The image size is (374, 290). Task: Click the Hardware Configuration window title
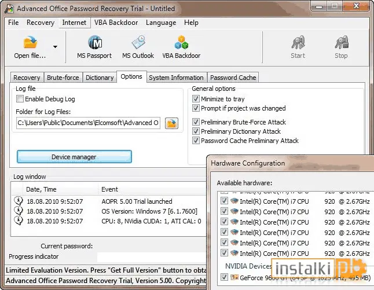click(248, 163)
